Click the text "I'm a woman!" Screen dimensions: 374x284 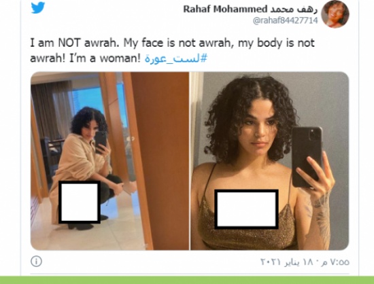click(x=105, y=58)
